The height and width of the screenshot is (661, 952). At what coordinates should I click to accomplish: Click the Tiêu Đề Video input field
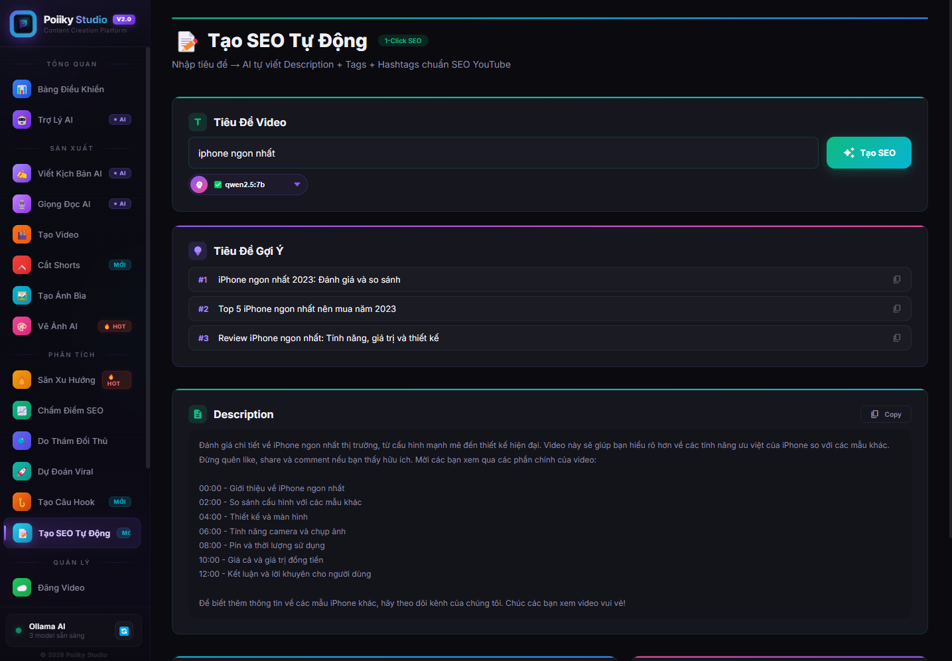pos(503,153)
